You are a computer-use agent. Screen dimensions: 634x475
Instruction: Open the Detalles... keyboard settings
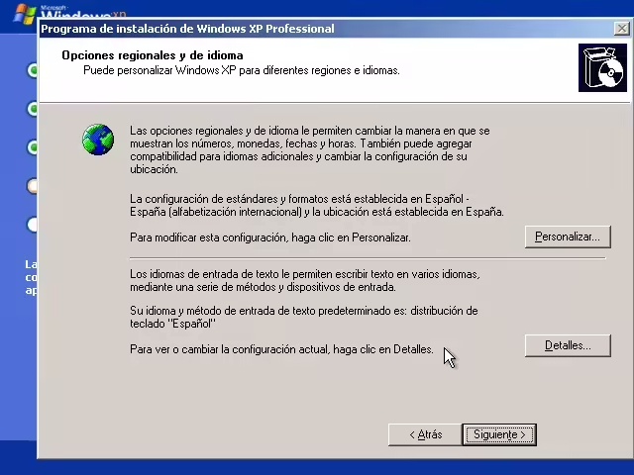pyautogui.click(x=568, y=345)
